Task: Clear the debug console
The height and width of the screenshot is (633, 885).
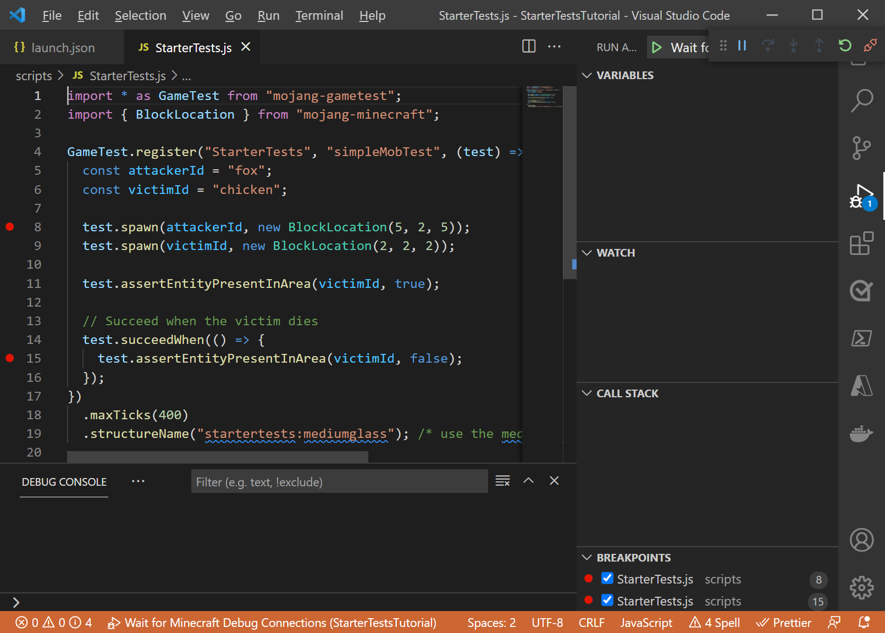Action: 502,481
